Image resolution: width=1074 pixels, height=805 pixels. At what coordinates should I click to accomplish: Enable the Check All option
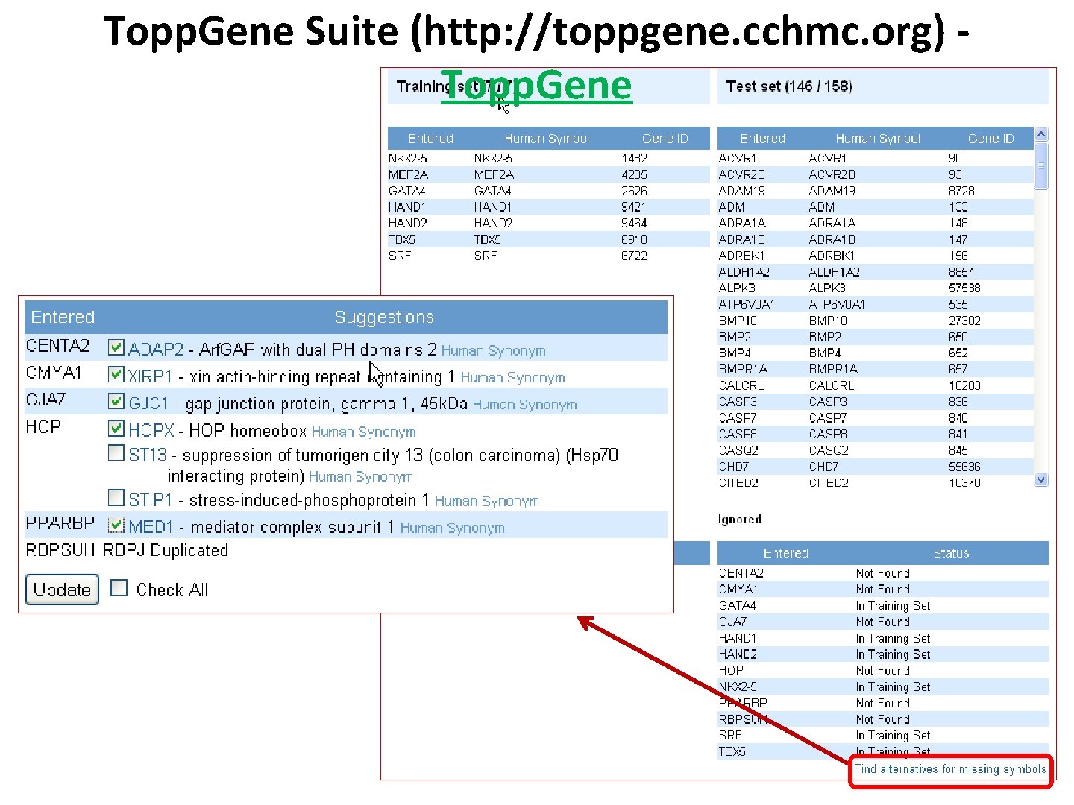point(119,588)
